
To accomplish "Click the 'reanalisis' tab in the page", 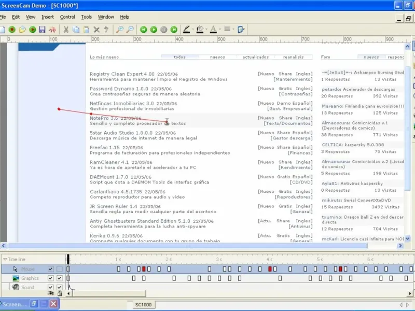I will [x=294, y=57].
